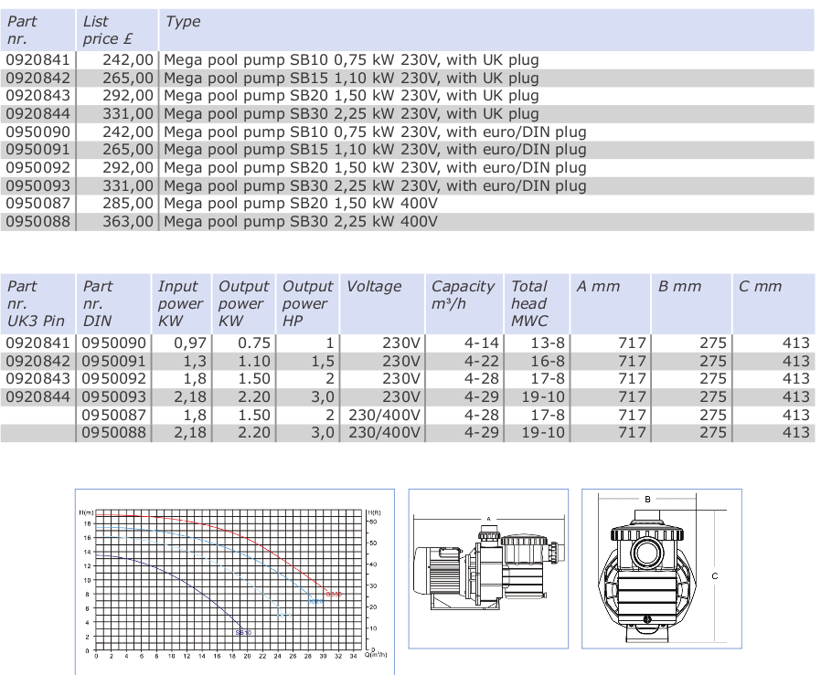Click SB15 euro/DIN plug description
This screenshot has height=675, width=821.
coord(375,150)
